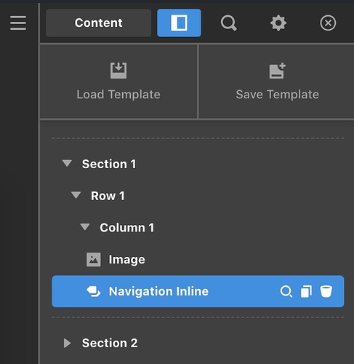Screen dimensions: 354x364
Task: Open the search magnifier in top toolbar
Action: coord(228,23)
